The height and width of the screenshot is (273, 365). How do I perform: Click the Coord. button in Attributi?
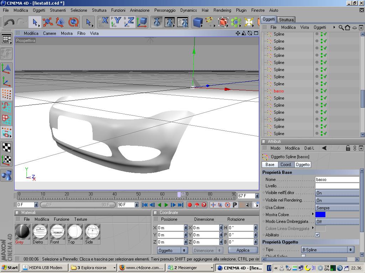pos(286,165)
